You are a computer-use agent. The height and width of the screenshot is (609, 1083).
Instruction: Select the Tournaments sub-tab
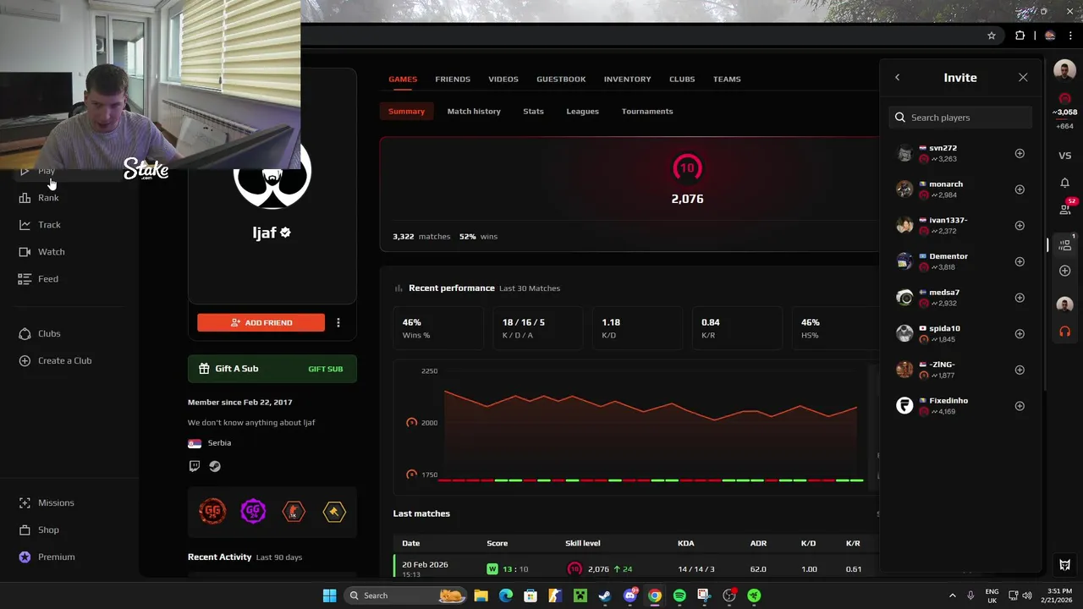[x=647, y=112]
